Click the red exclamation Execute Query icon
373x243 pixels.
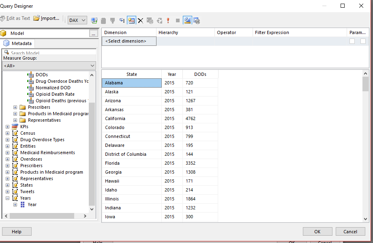click(168, 20)
